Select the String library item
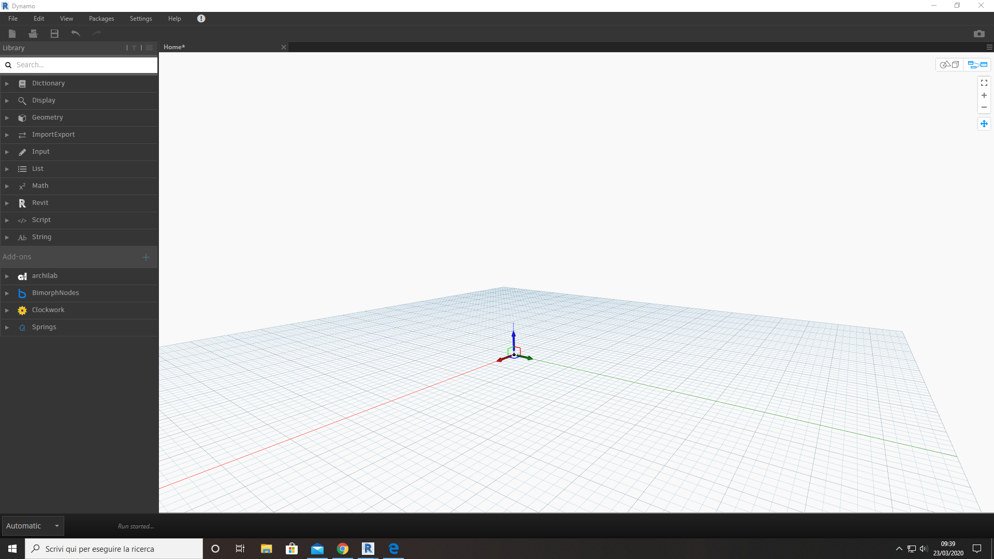 click(x=79, y=237)
